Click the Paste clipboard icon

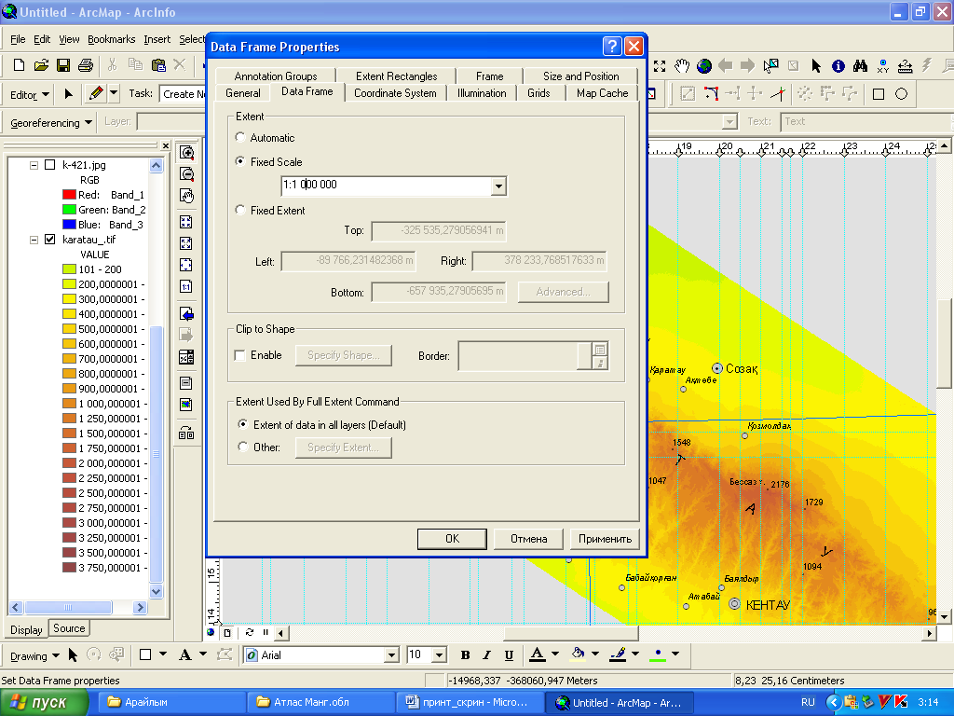click(x=158, y=64)
